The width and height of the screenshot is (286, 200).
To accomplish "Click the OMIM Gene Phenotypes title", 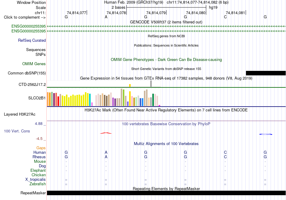I will 166,60.
